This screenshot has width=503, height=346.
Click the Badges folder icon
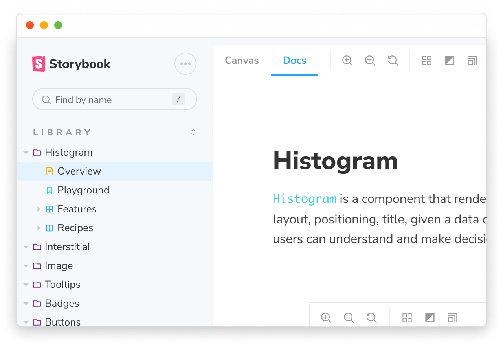pos(37,304)
